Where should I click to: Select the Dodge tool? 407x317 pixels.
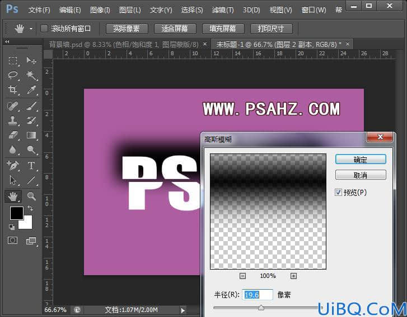[x=31, y=150]
